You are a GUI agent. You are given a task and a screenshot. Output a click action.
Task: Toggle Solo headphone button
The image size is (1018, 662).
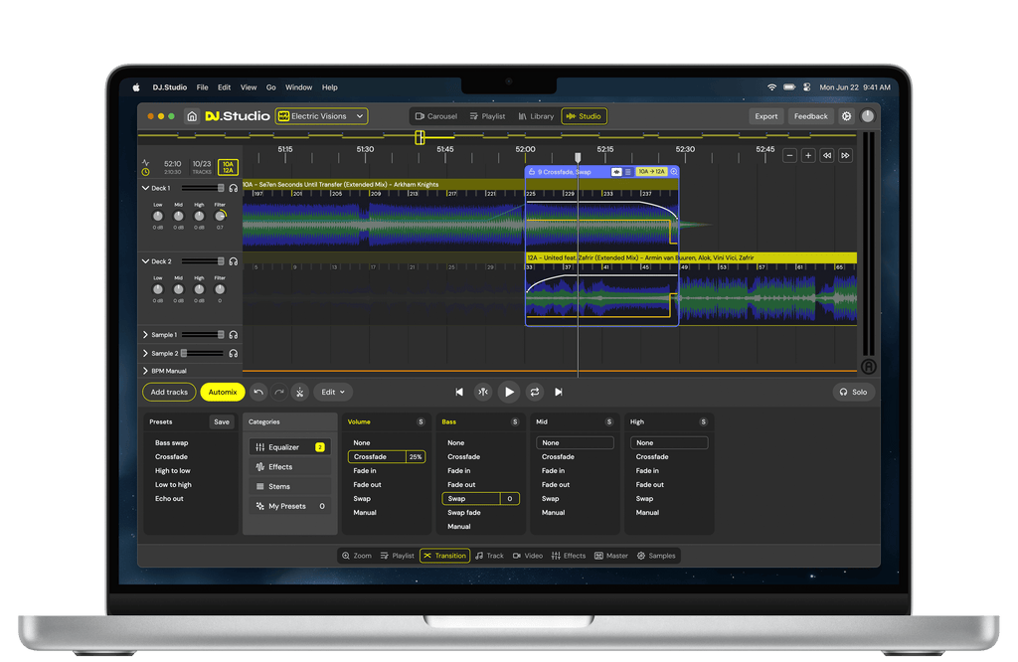pyautogui.click(x=854, y=392)
